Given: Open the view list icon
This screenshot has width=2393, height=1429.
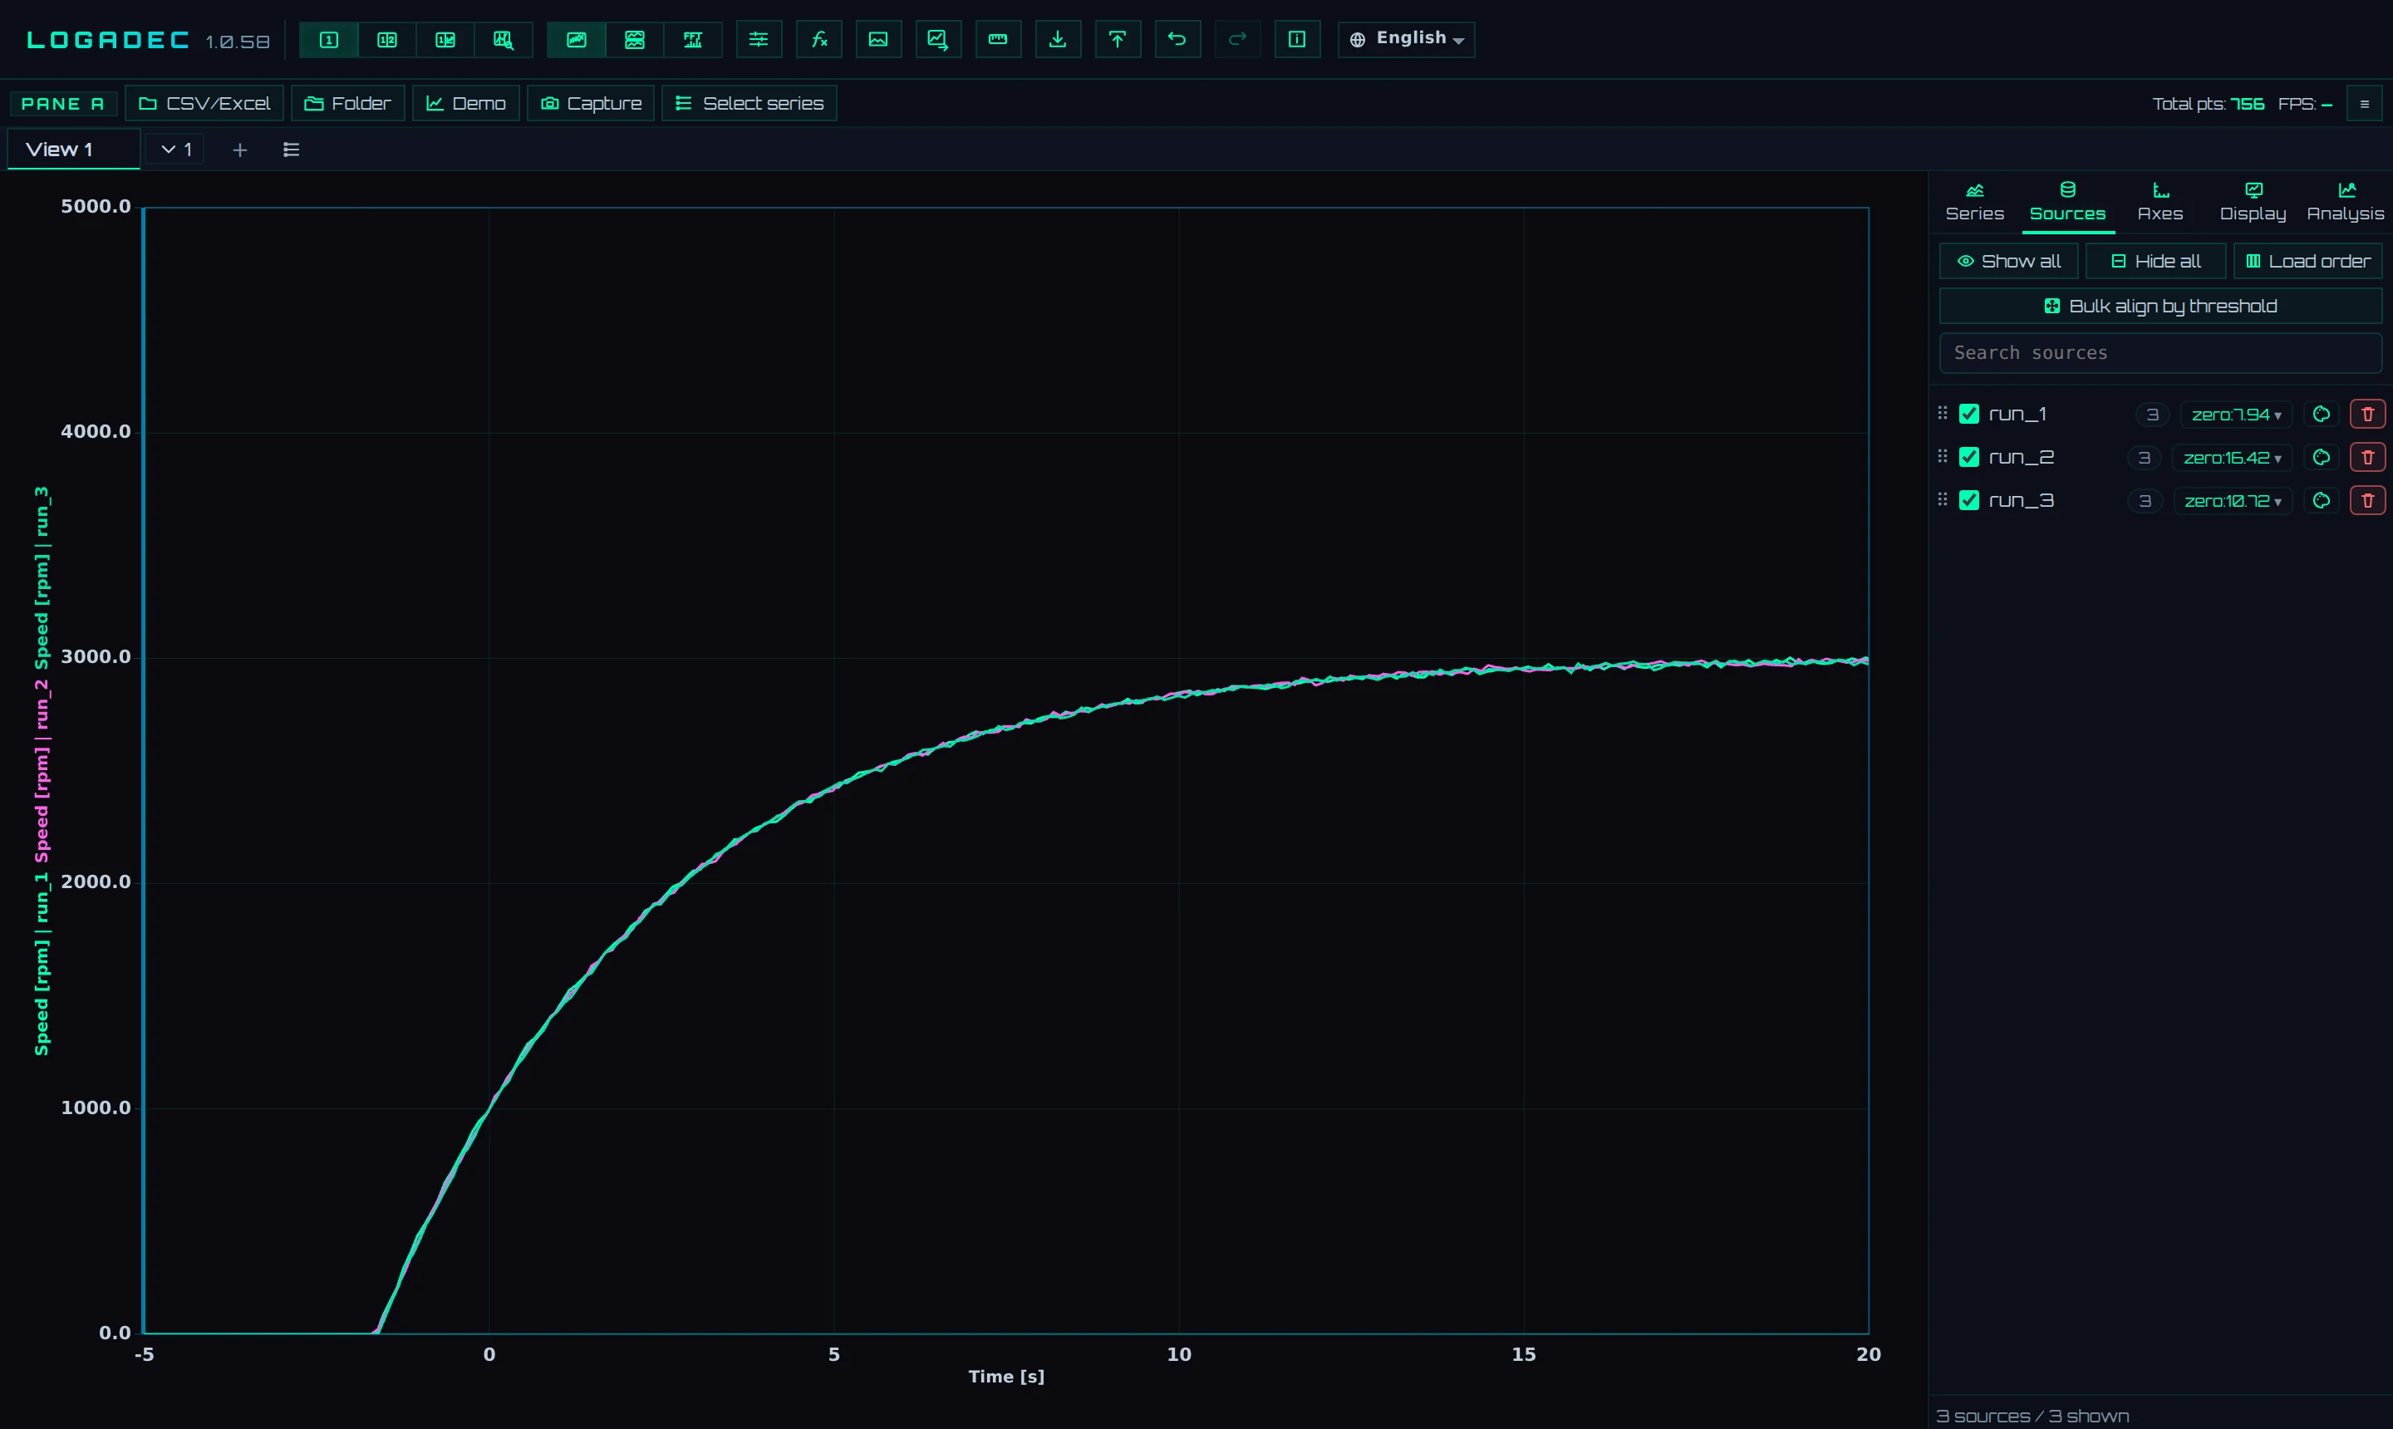Looking at the screenshot, I should coord(292,150).
